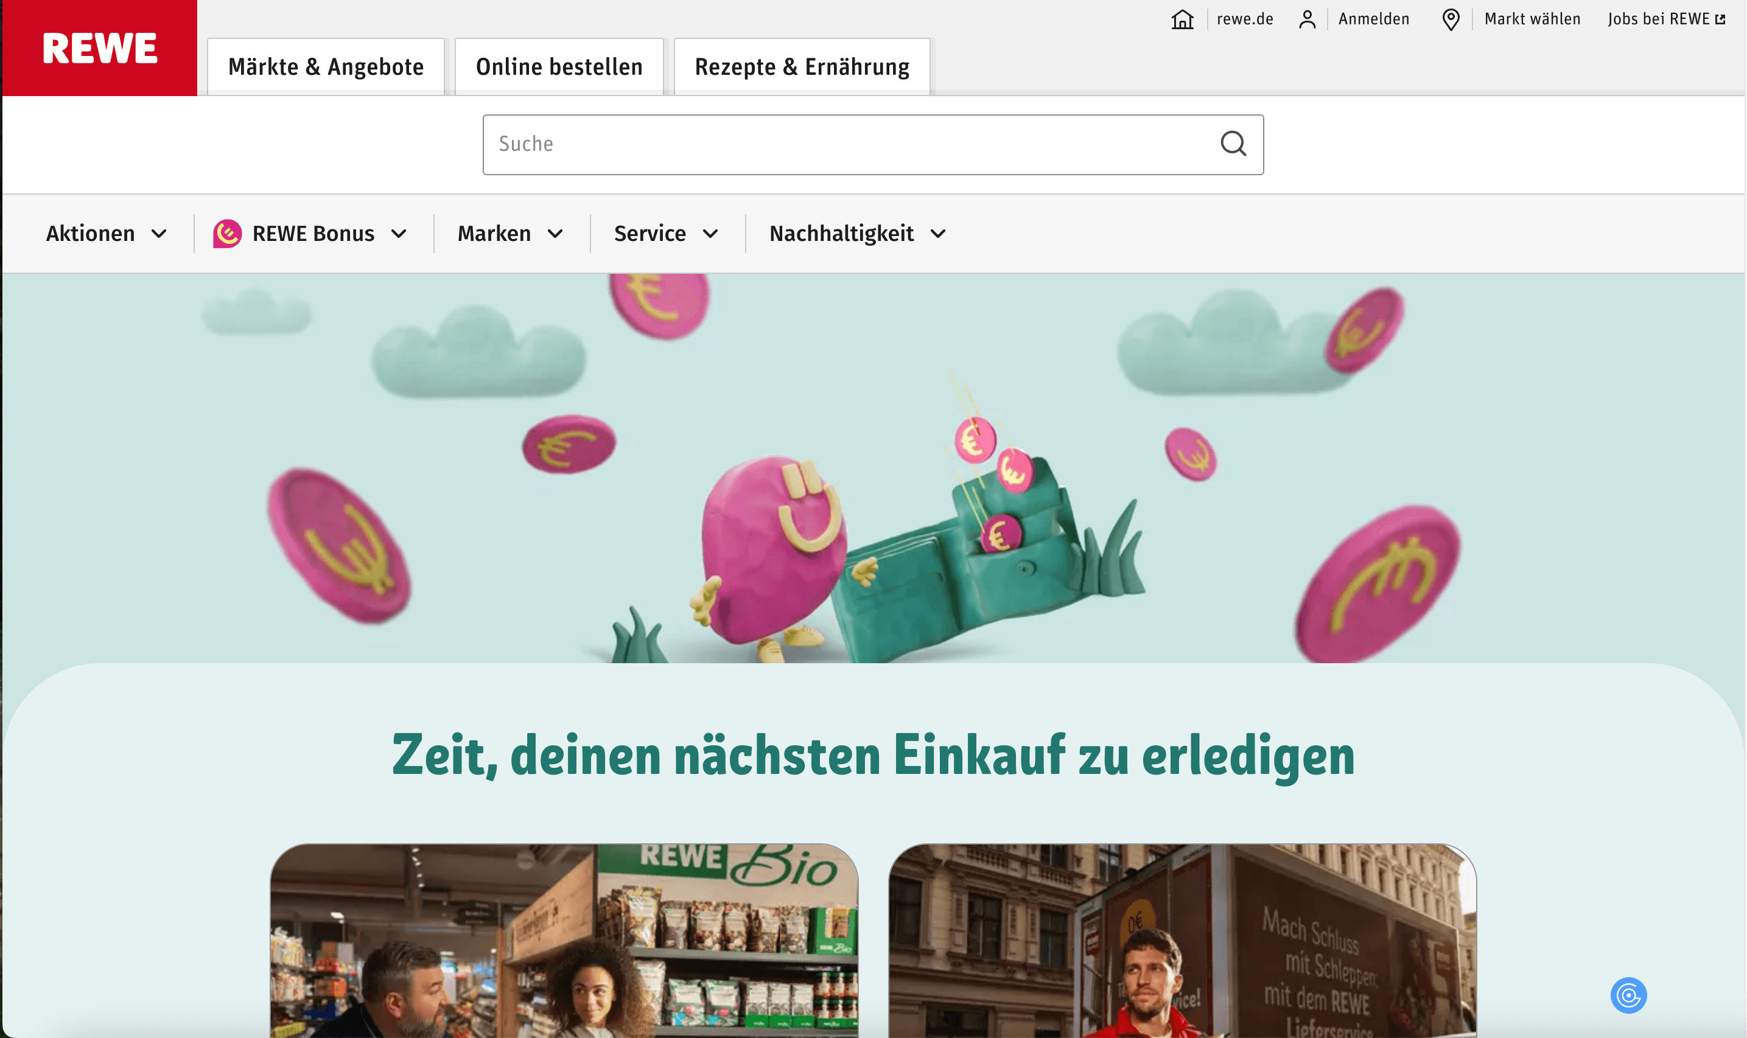Open the REWE Bonus dropdown chevron
This screenshot has width=1747, height=1038.
point(399,234)
